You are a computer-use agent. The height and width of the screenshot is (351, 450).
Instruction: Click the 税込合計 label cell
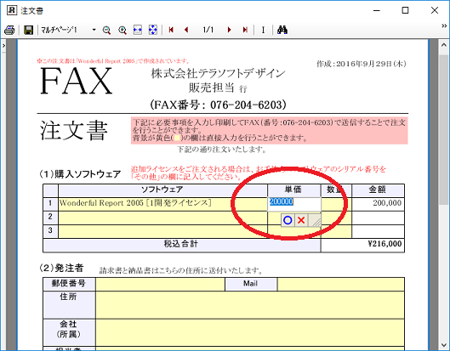click(182, 246)
